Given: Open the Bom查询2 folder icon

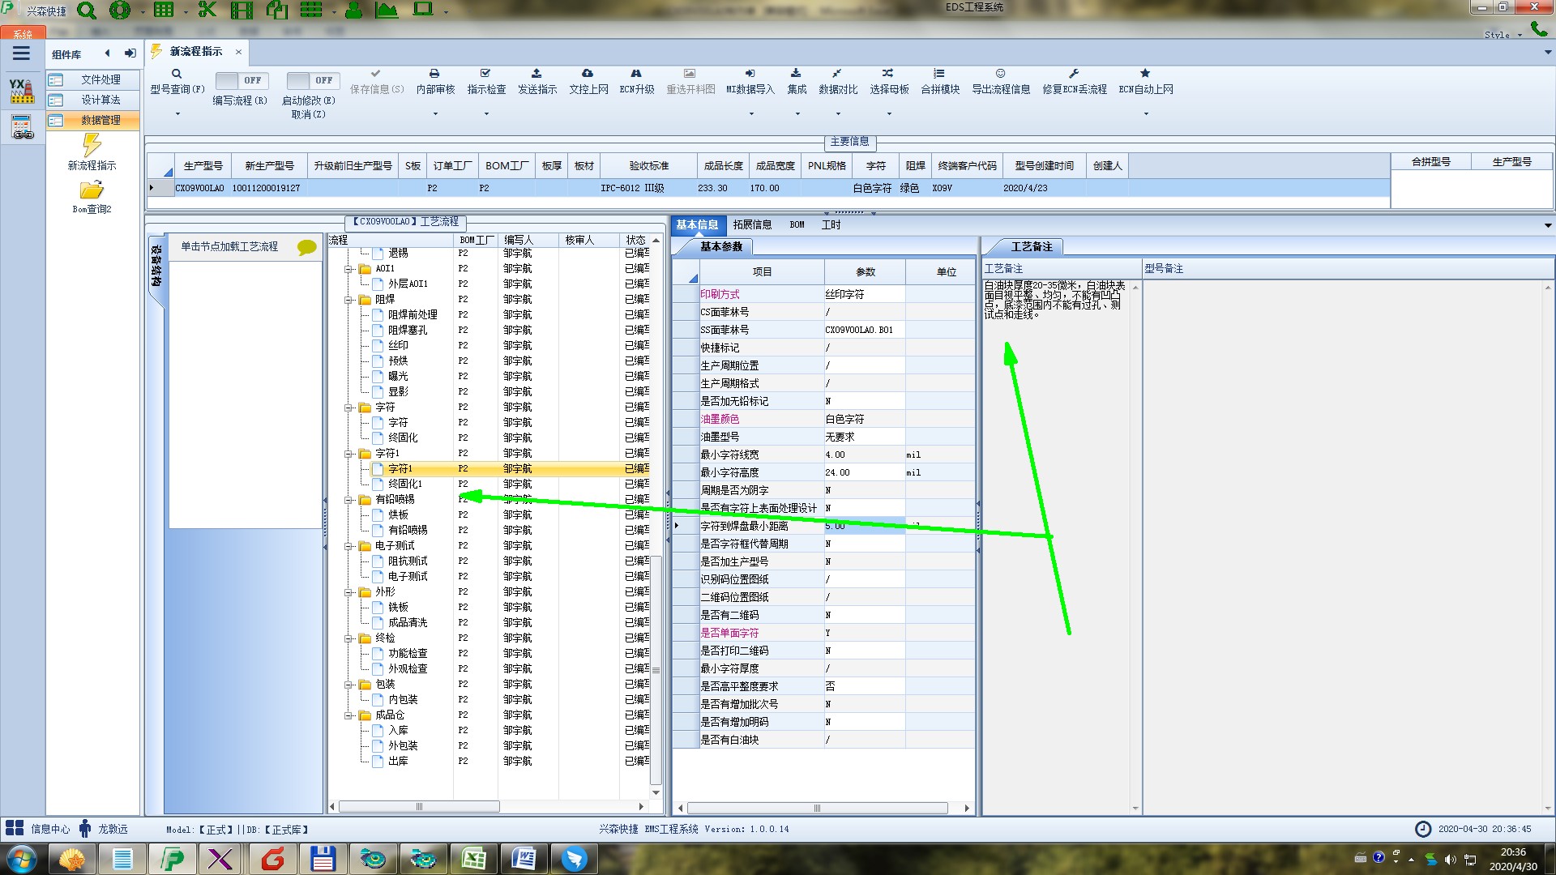Looking at the screenshot, I should tap(92, 191).
